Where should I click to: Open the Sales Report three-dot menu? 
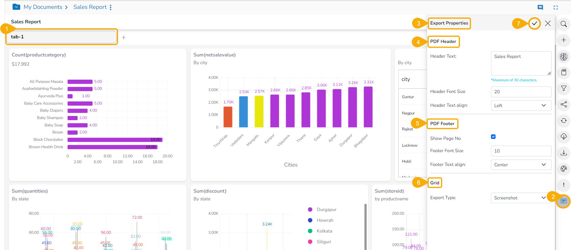click(x=111, y=7)
